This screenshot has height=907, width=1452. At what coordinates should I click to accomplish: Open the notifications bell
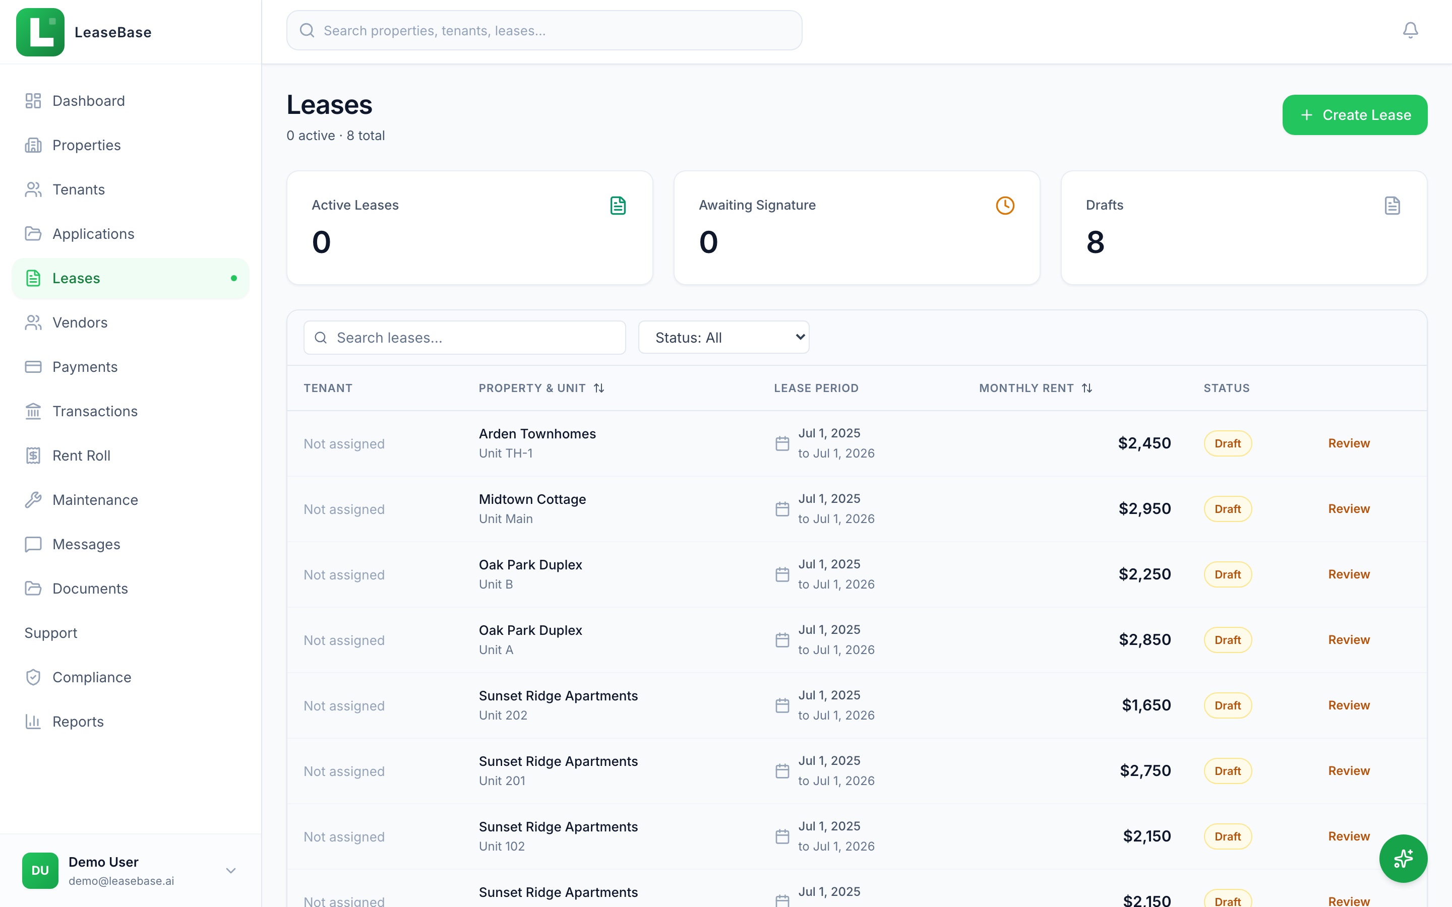coord(1410,30)
